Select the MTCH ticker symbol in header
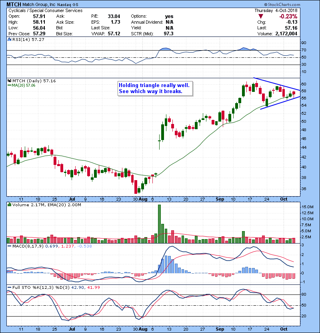Screen dimensions: 320x333 point(14,4)
